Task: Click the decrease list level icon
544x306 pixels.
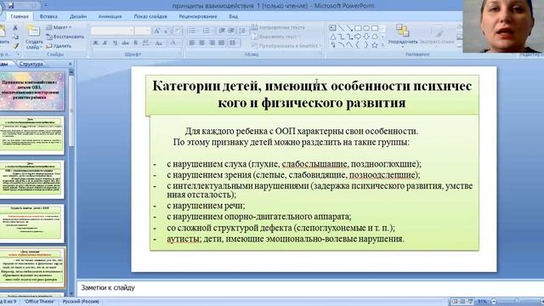Action: coord(222,31)
